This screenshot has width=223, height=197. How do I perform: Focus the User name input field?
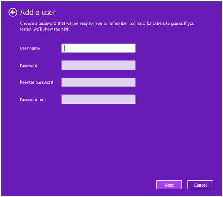99,48
